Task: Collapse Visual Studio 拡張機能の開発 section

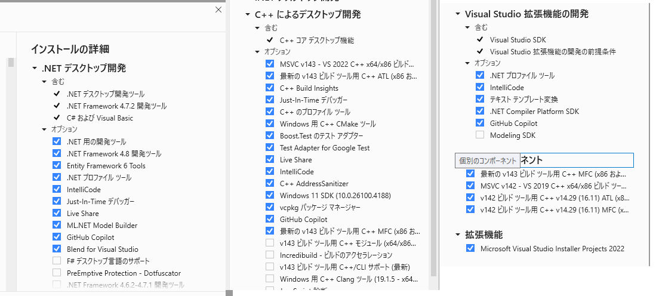Action: (x=458, y=14)
